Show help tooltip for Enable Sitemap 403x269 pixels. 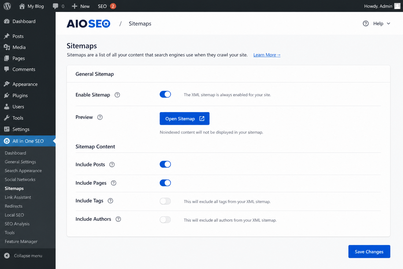pos(117,95)
